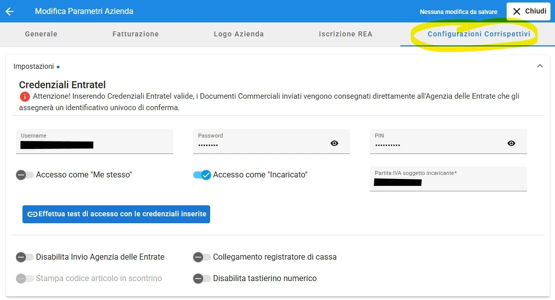Collapse the Impostazioni section chevron

[540, 66]
